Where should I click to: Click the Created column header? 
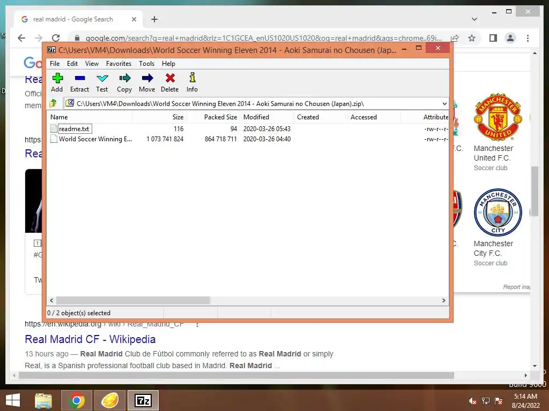[x=321, y=117]
